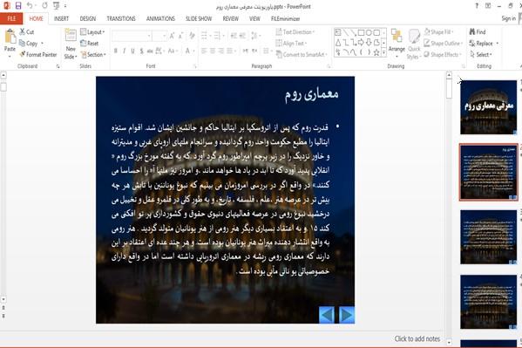Screen dimensions: 522x348
Task: Click the Paste clipboard icon
Action: 10,37
